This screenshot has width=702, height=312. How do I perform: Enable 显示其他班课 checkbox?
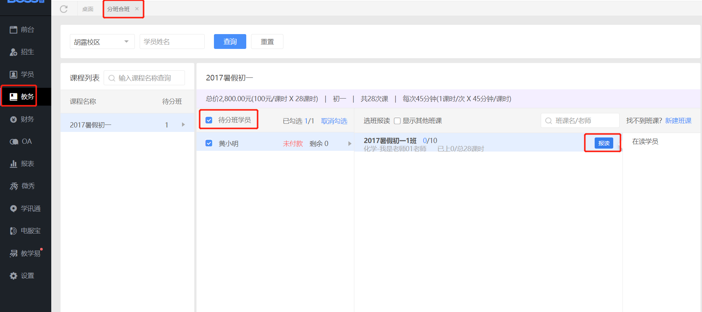tap(397, 121)
